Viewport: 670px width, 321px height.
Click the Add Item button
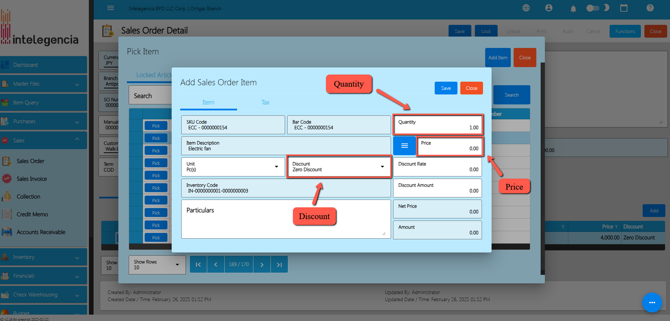pos(498,58)
